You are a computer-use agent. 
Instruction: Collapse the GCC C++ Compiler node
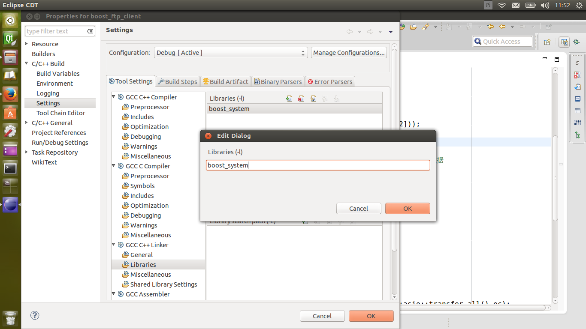tap(114, 97)
